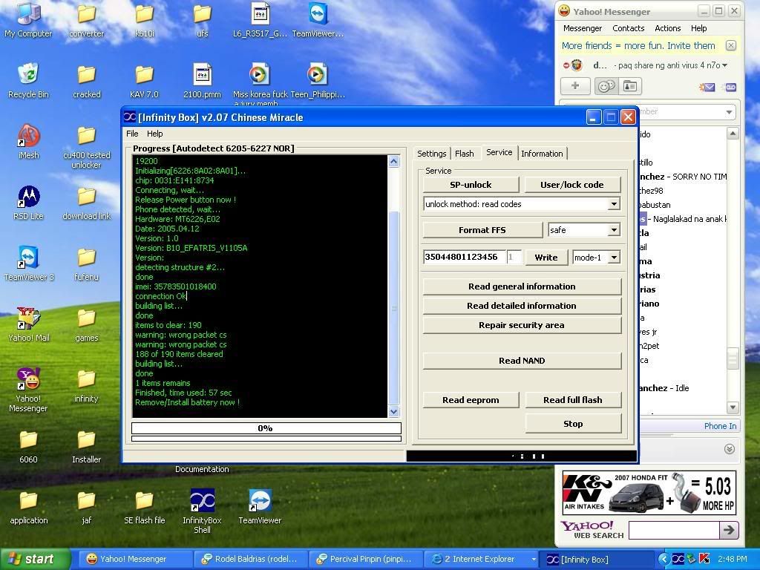This screenshot has width=760, height=570.
Task: Open the voicemail icon in Yahoo Messenger
Action: pyautogui.click(x=730, y=88)
